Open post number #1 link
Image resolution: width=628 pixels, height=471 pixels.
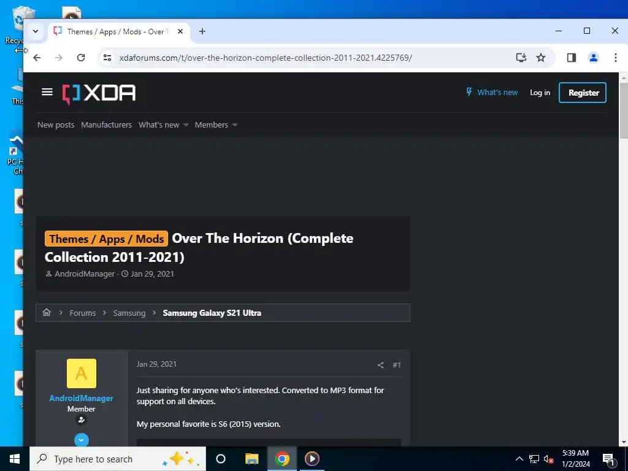click(397, 365)
